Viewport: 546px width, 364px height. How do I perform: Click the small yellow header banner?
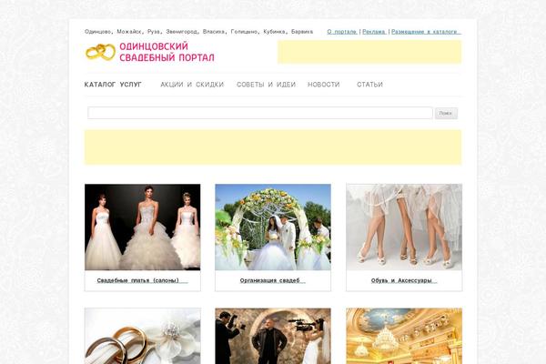point(369,52)
